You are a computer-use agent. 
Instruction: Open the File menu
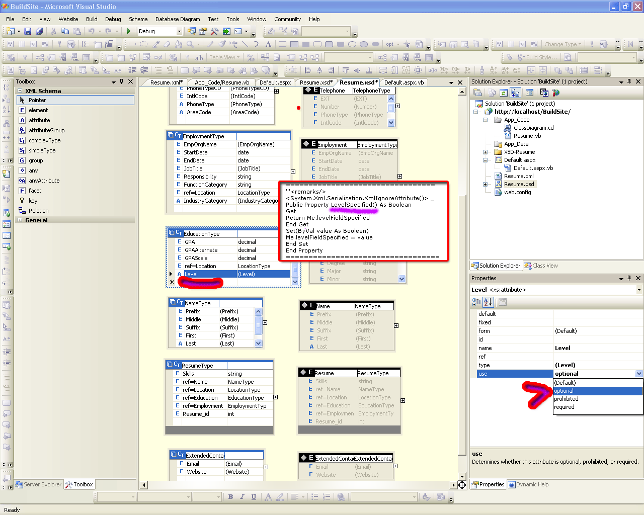[x=10, y=19]
